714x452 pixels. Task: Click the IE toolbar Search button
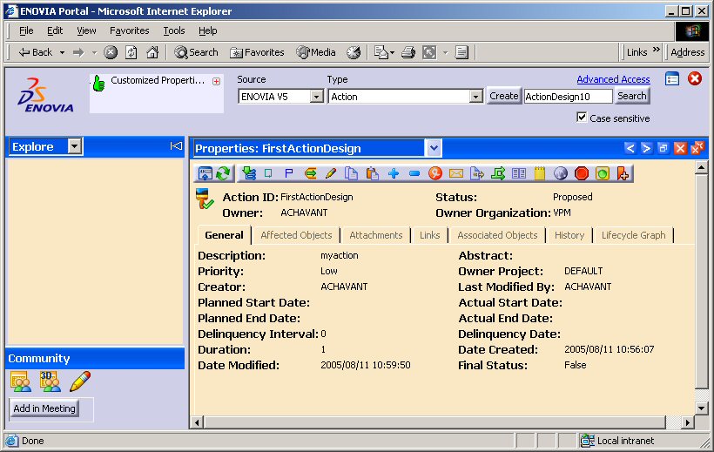point(197,53)
